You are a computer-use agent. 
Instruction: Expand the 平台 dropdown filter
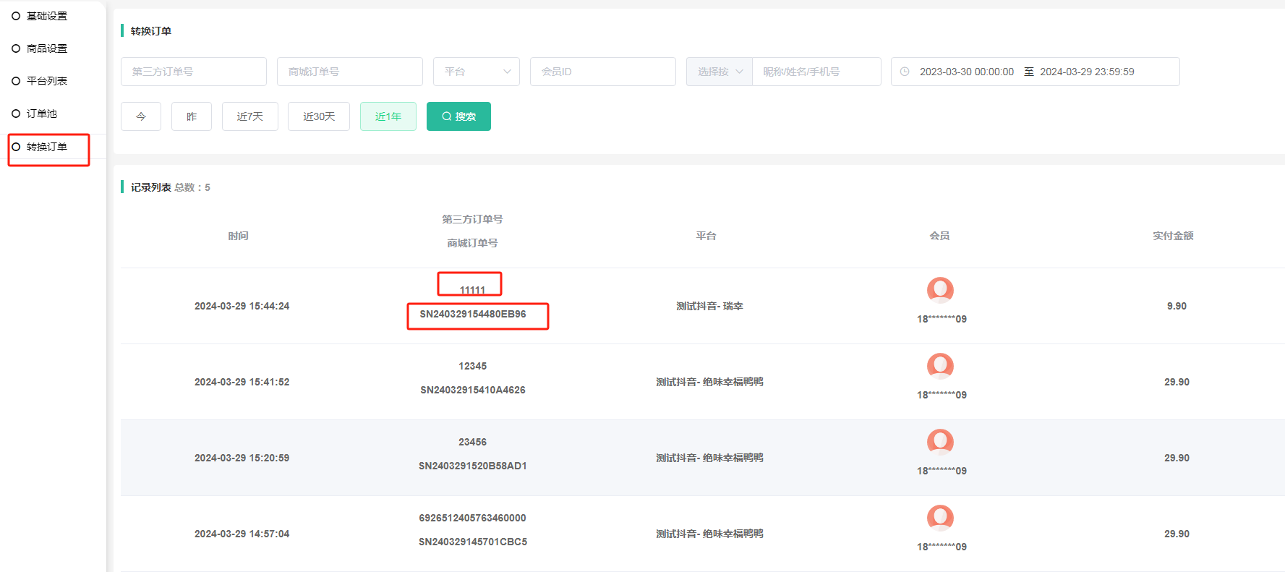pos(476,72)
